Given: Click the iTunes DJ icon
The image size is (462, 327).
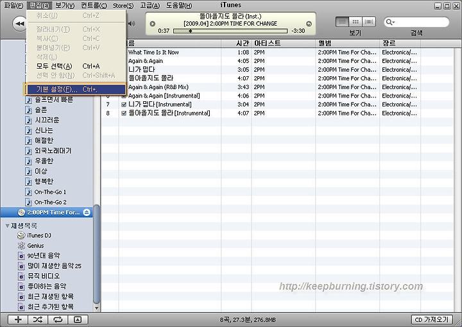Looking at the screenshot, I should [x=21, y=235].
